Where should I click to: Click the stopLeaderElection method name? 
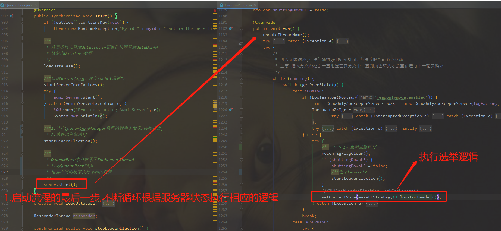(x=117, y=228)
